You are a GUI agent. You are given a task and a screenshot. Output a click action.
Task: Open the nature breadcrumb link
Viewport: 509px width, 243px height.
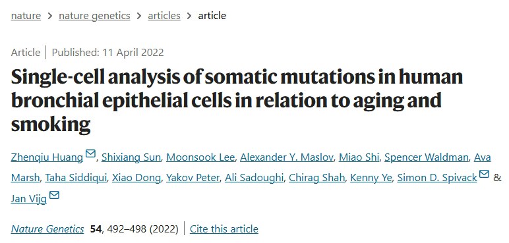(26, 16)
